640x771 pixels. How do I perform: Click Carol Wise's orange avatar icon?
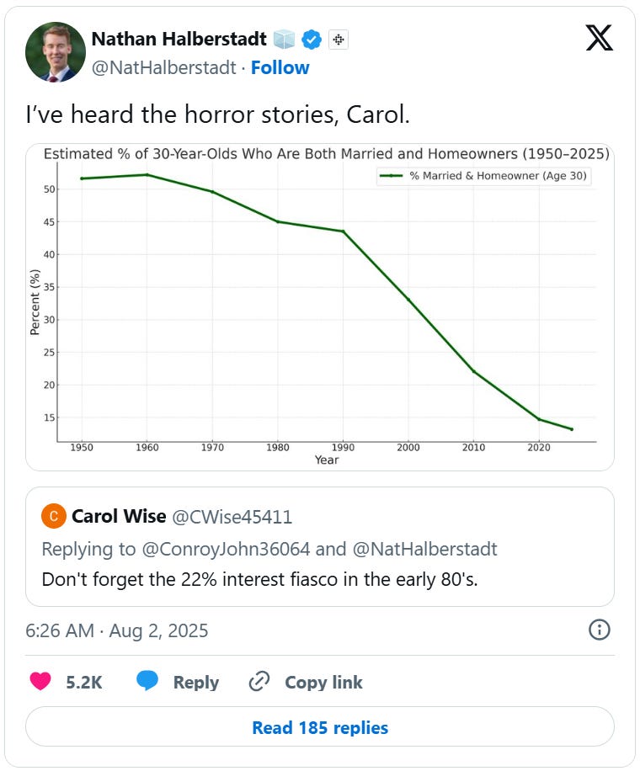(53, 516)
